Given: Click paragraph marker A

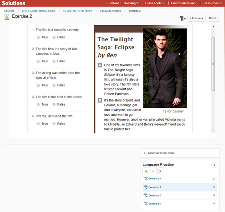Looking at the screenshot, I should click(100, 65).
